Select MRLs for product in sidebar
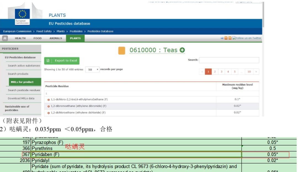The width and height of the screenshot is (298, 172). pos(25,82)
